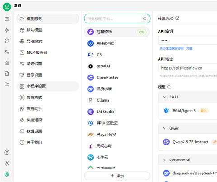The height and width of the screenshot is (182, 217).
Task: Select the LM Studio provider
Action: 117,112
